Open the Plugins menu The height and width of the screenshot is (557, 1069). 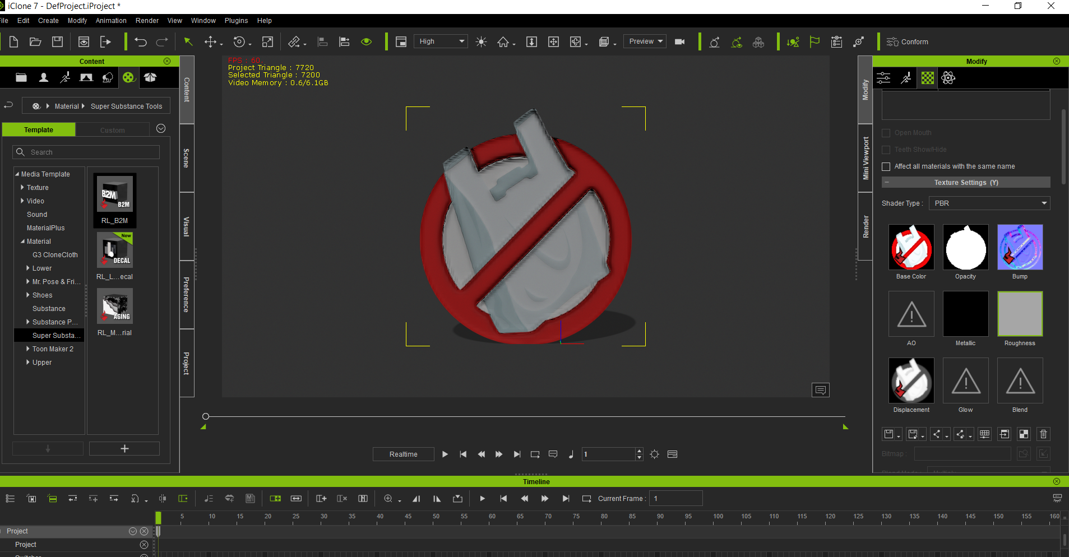pyautogui.click(x=236, y=21)
